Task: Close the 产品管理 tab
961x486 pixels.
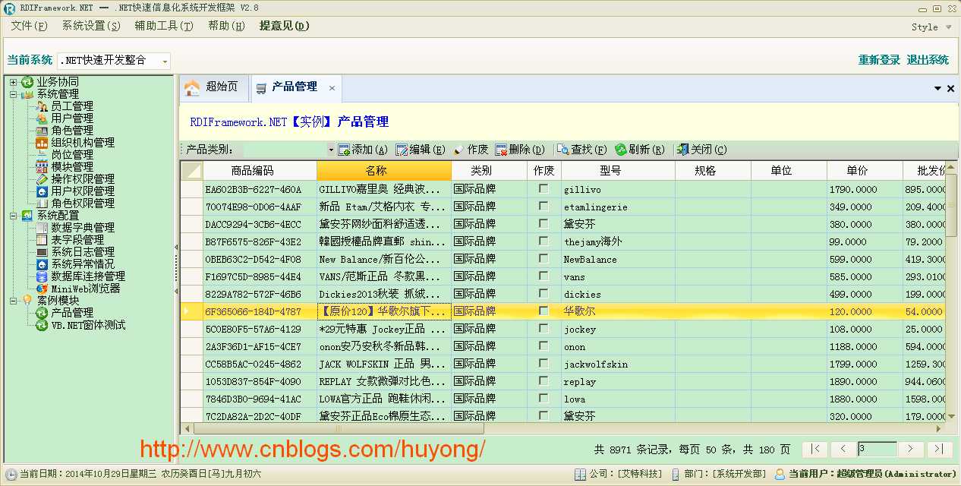Action: (x=332, y=88)
